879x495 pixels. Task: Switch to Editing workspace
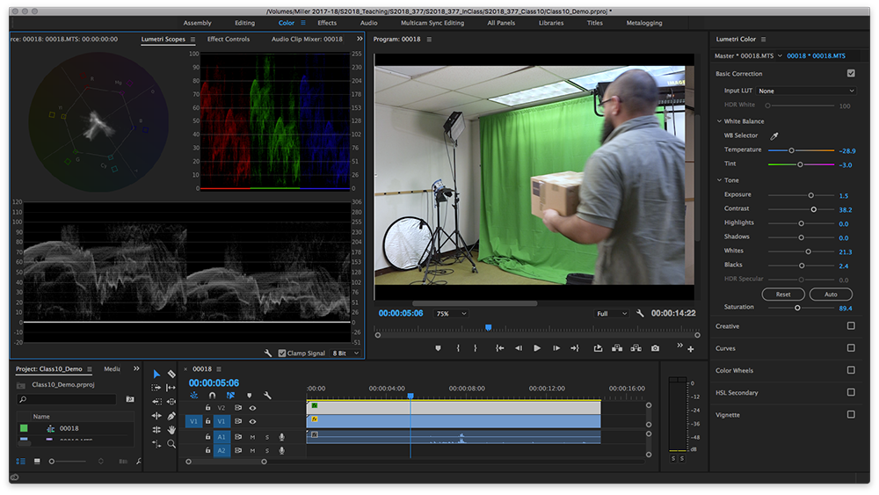click(244, 23)
